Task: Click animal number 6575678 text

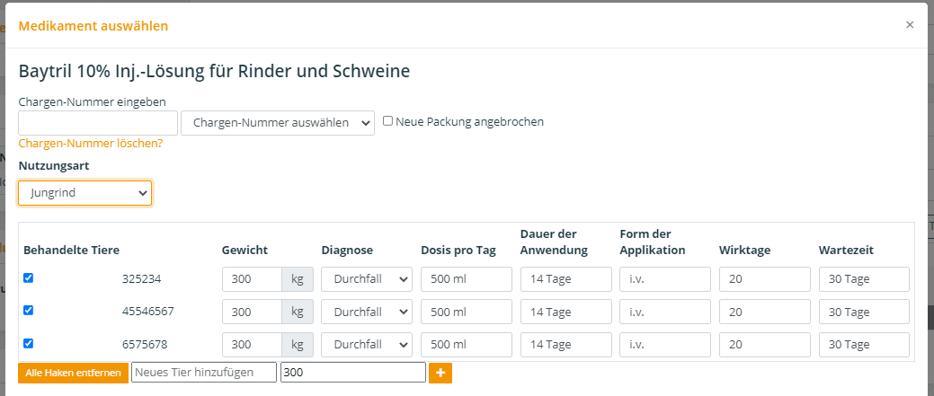Action: pos(145,344)
